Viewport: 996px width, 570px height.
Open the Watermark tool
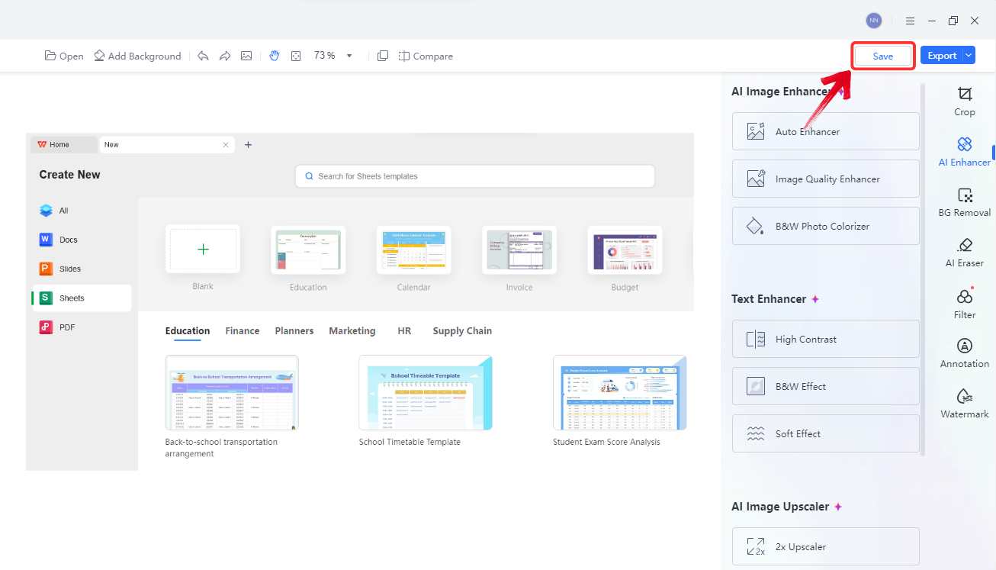click(964, 404)
